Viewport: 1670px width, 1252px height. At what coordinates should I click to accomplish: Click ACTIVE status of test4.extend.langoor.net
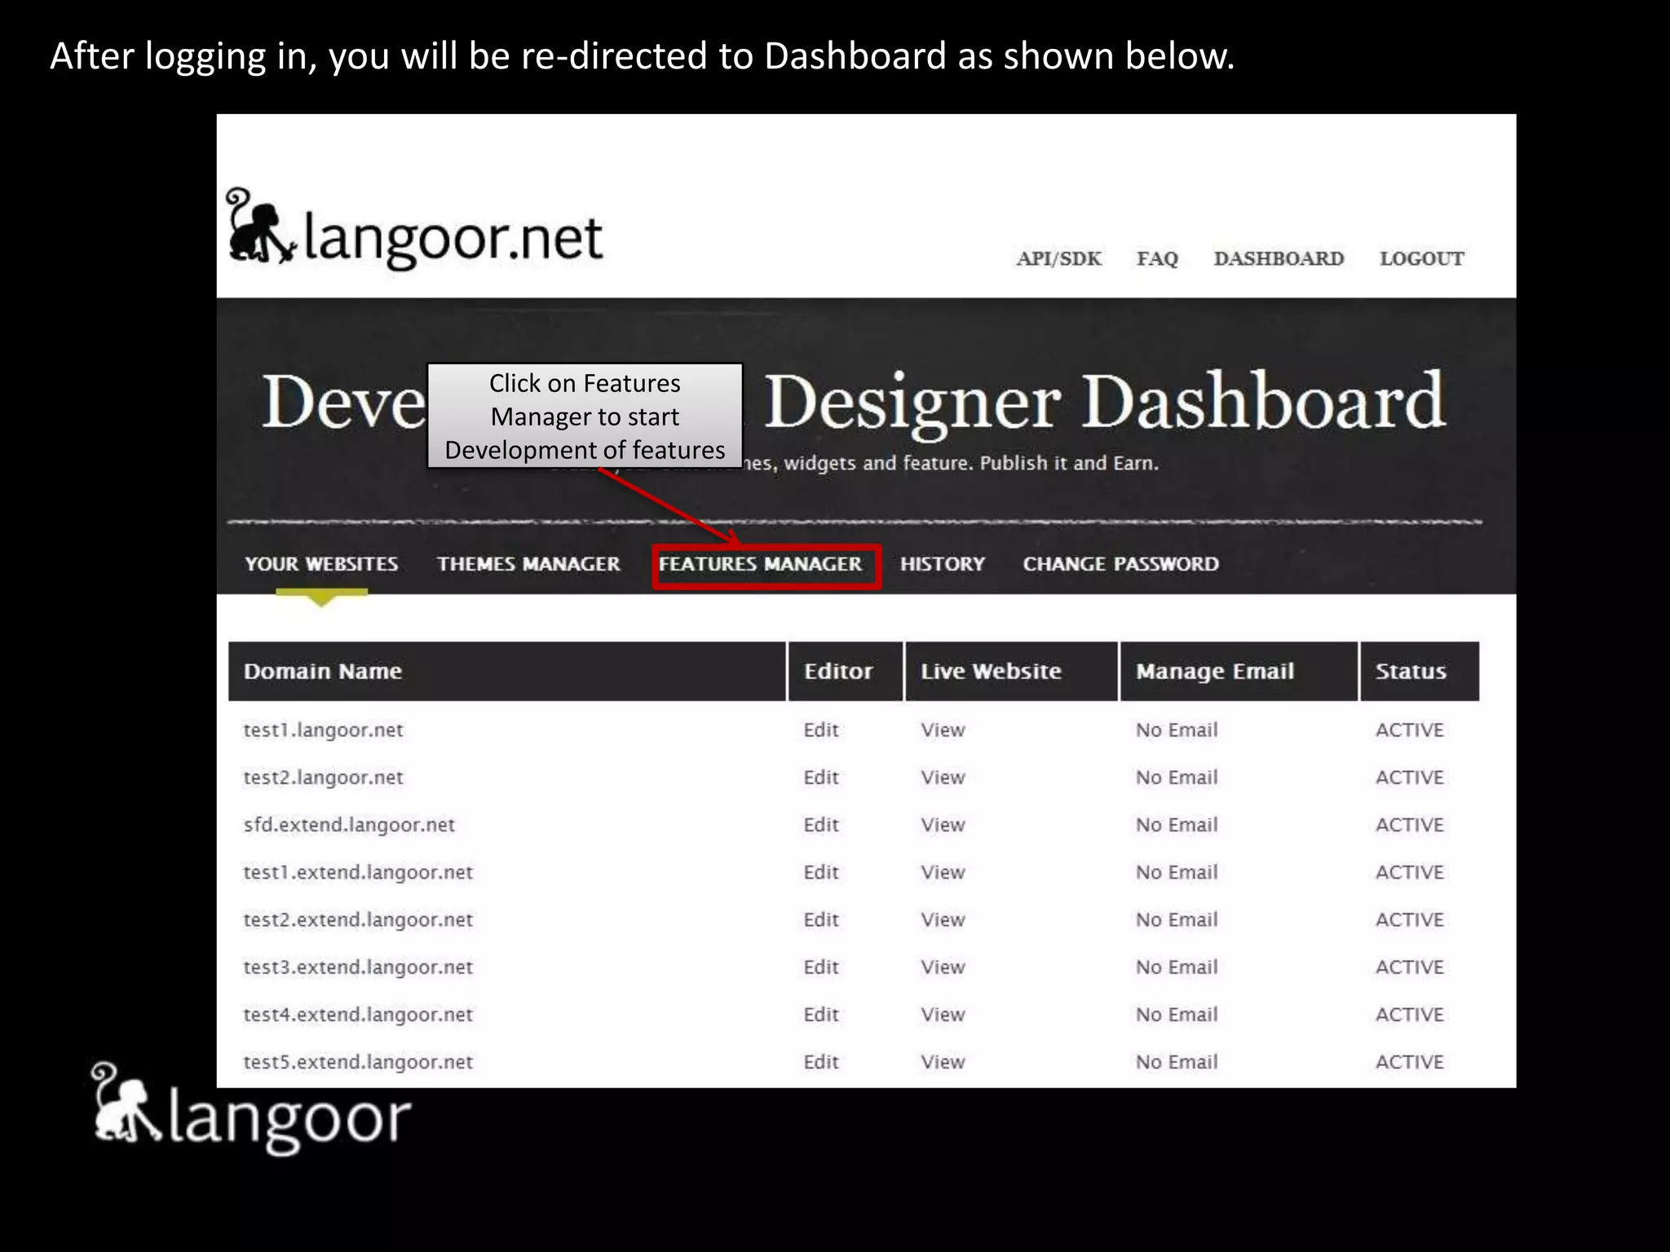[1410, 1014]
